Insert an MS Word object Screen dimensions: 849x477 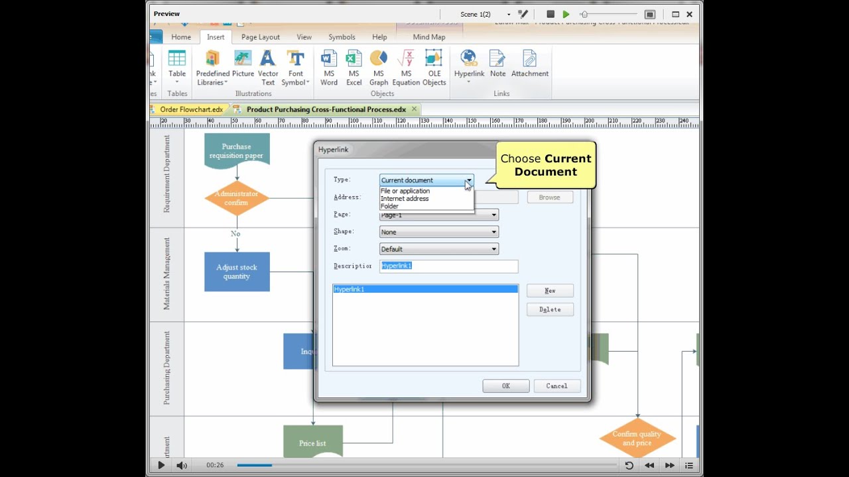pos(329,67)
